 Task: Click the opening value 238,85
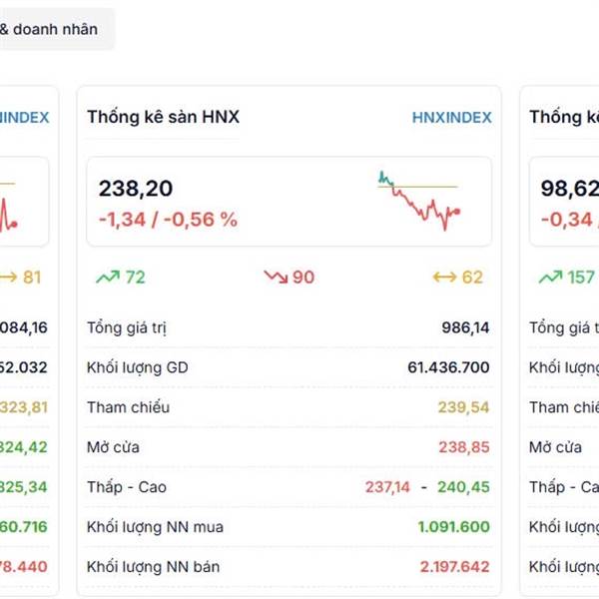coord(464,447)
